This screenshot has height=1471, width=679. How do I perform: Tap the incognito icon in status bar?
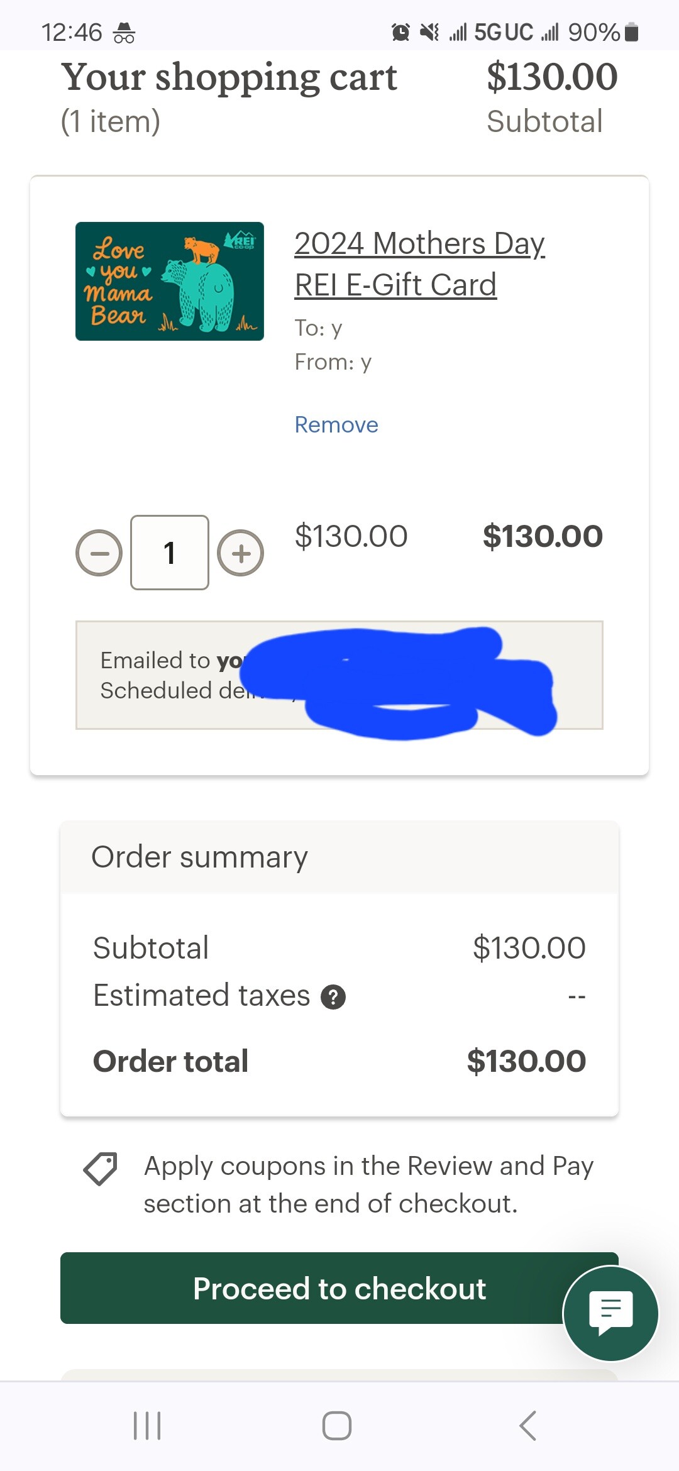tap(124, 33)
